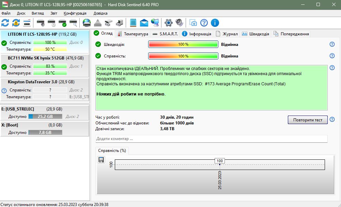Switch to the Температура tab
341x207 pixels.
coord(133,34)
